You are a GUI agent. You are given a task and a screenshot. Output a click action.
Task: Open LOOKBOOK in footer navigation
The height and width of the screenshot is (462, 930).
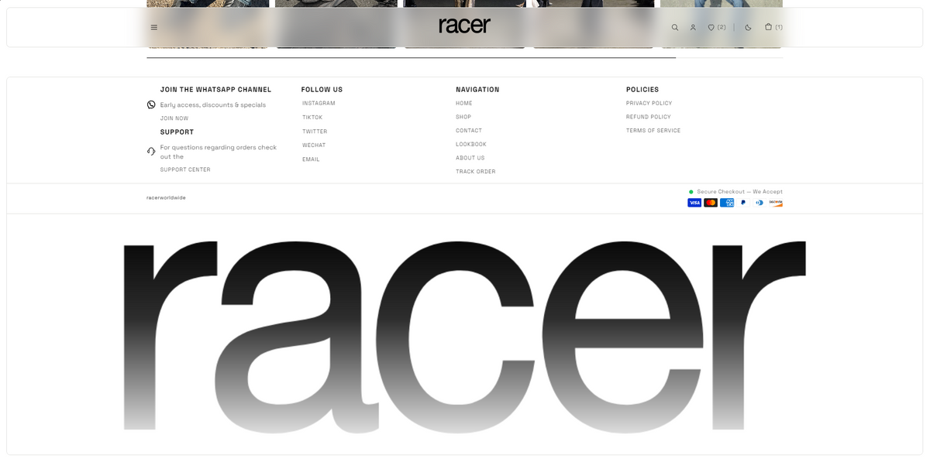tap(471, 144)
